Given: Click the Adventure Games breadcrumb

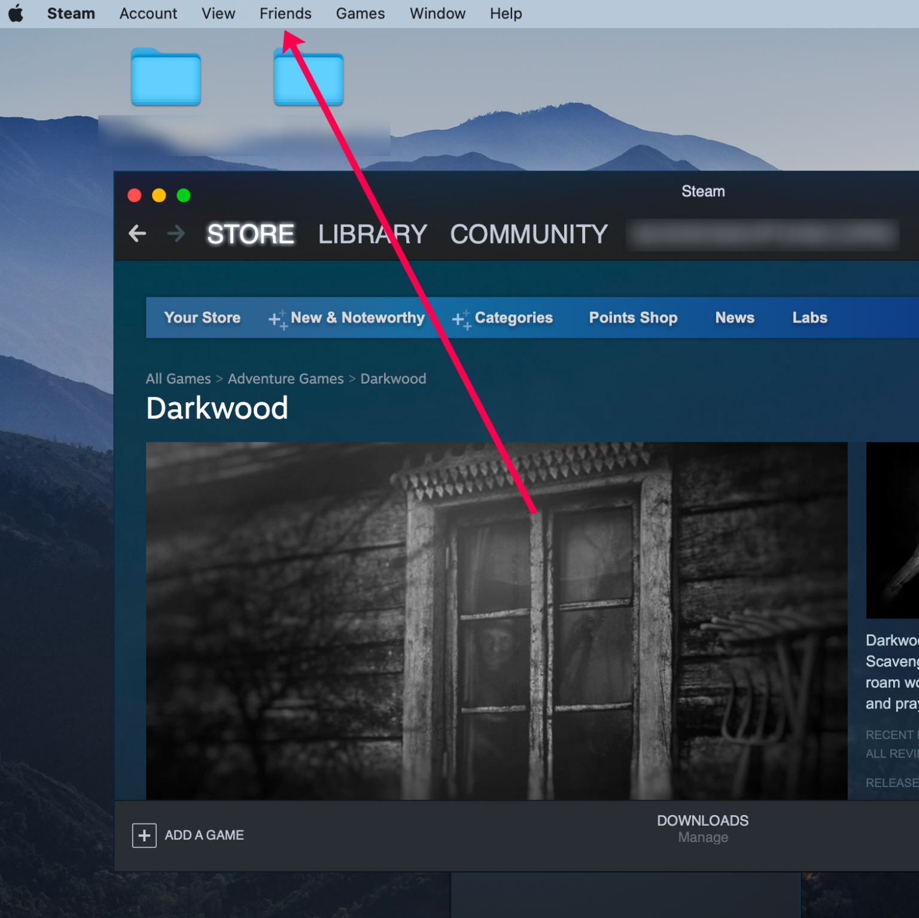Looking at the screenshot, I should 286,379.
